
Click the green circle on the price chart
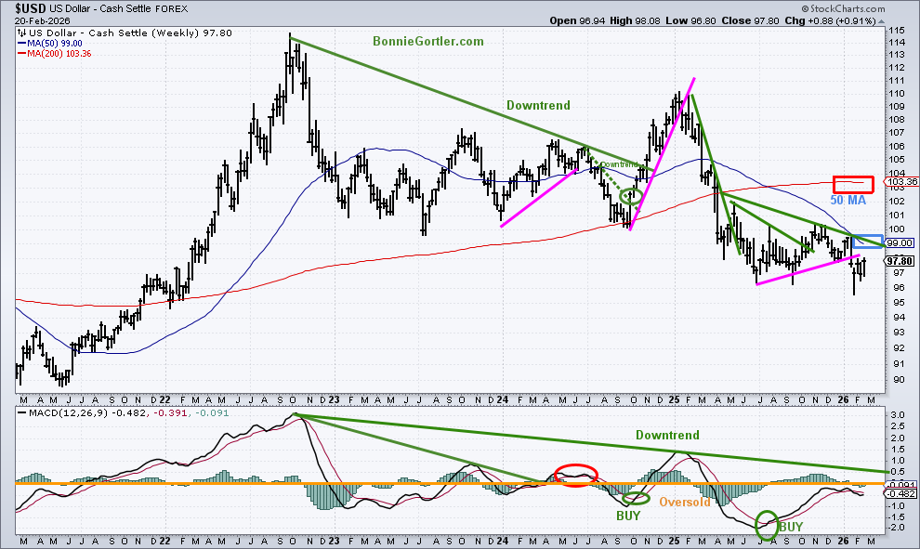[631, 197]
